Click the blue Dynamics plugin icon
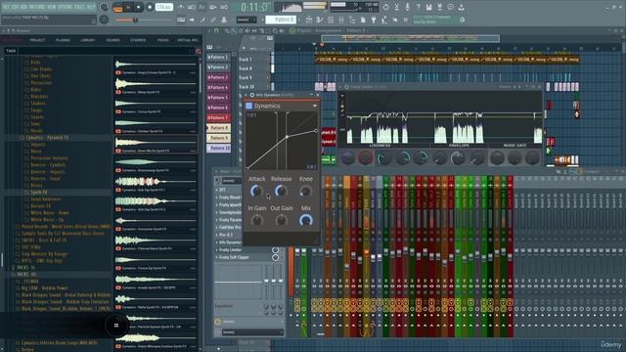Image resolution: width=626 pixels, height=352 pixels. pyautogui.click(x=248, y=106)
